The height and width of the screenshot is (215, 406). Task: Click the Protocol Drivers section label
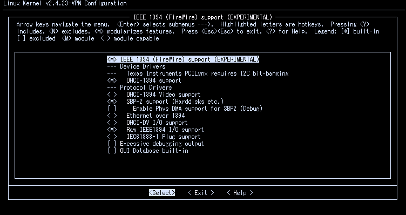pyautogui.click(x=146, y=88)
